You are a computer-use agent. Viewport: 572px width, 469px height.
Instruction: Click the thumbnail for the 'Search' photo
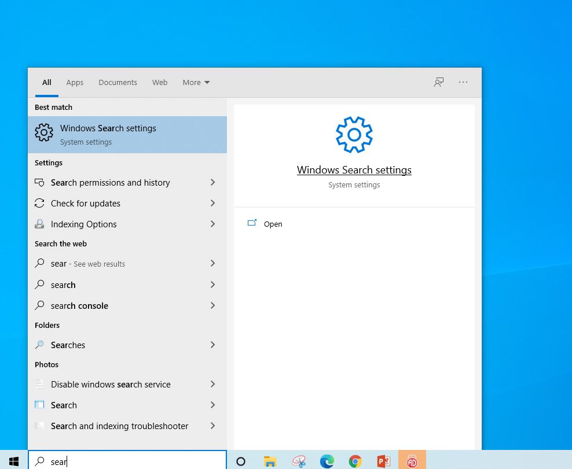(x=39, y=404)
